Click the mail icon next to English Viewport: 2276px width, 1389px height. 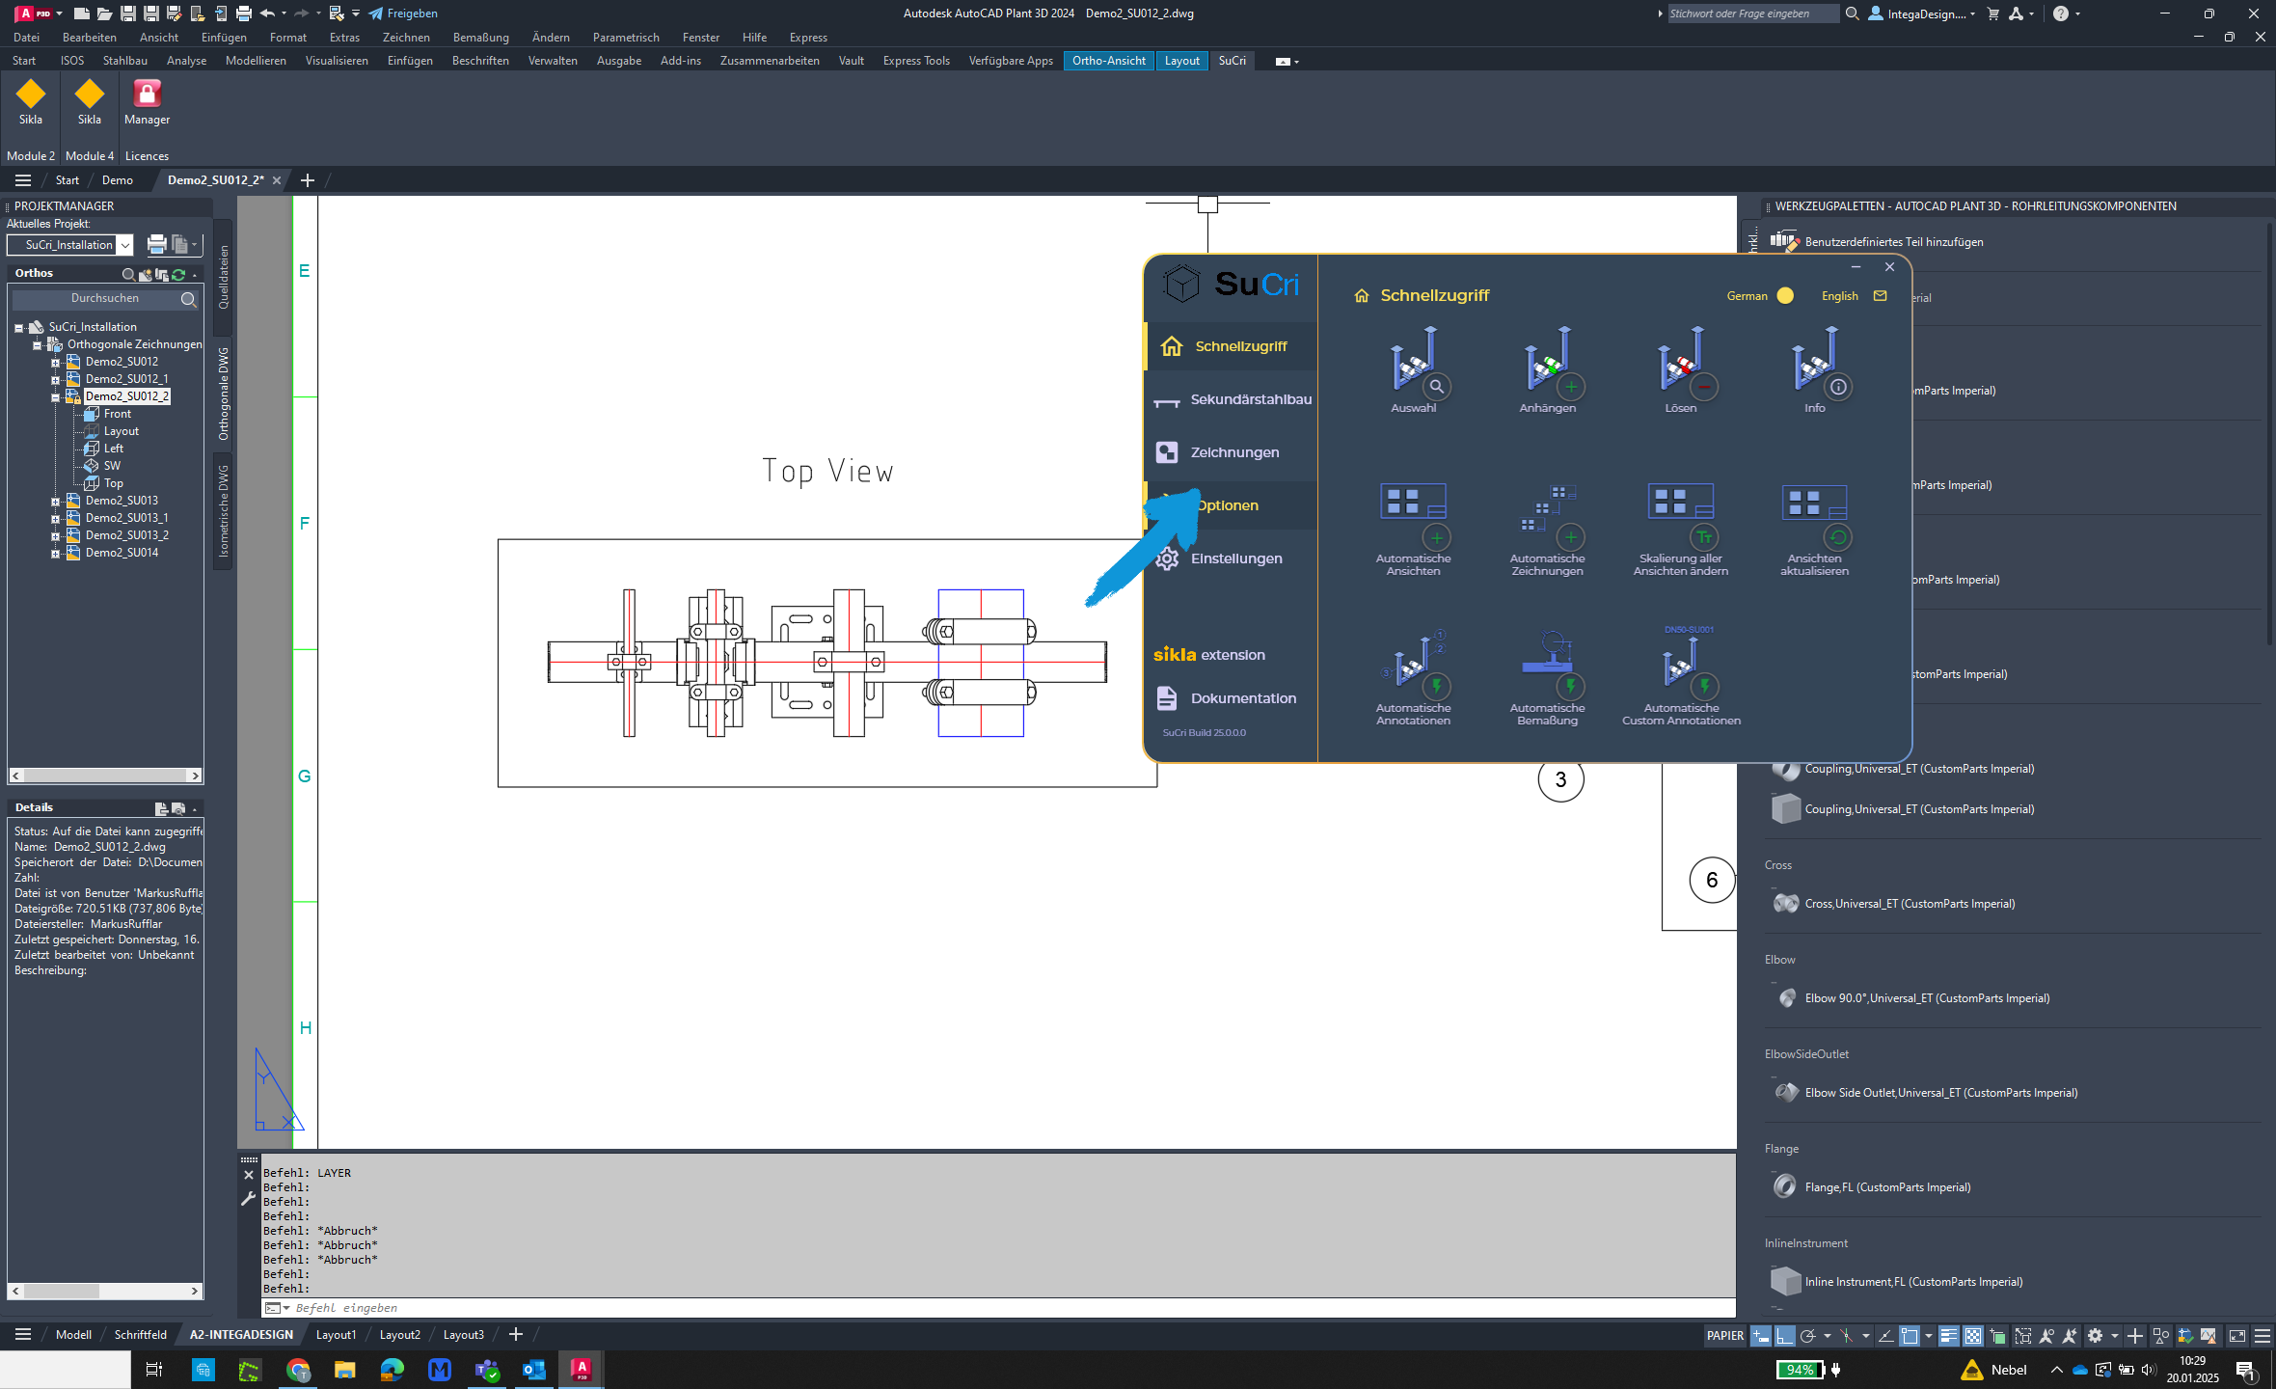[1880, 296]
